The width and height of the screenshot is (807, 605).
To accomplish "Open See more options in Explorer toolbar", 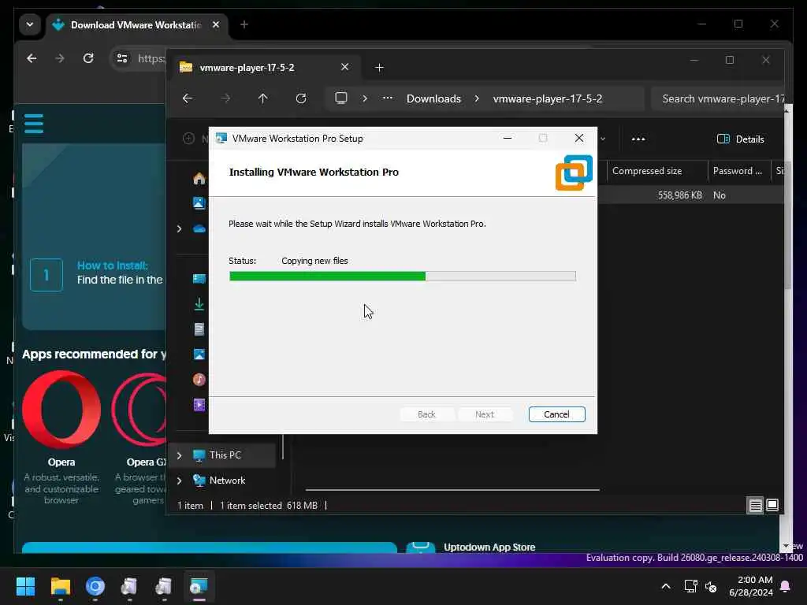I will 638,139.
